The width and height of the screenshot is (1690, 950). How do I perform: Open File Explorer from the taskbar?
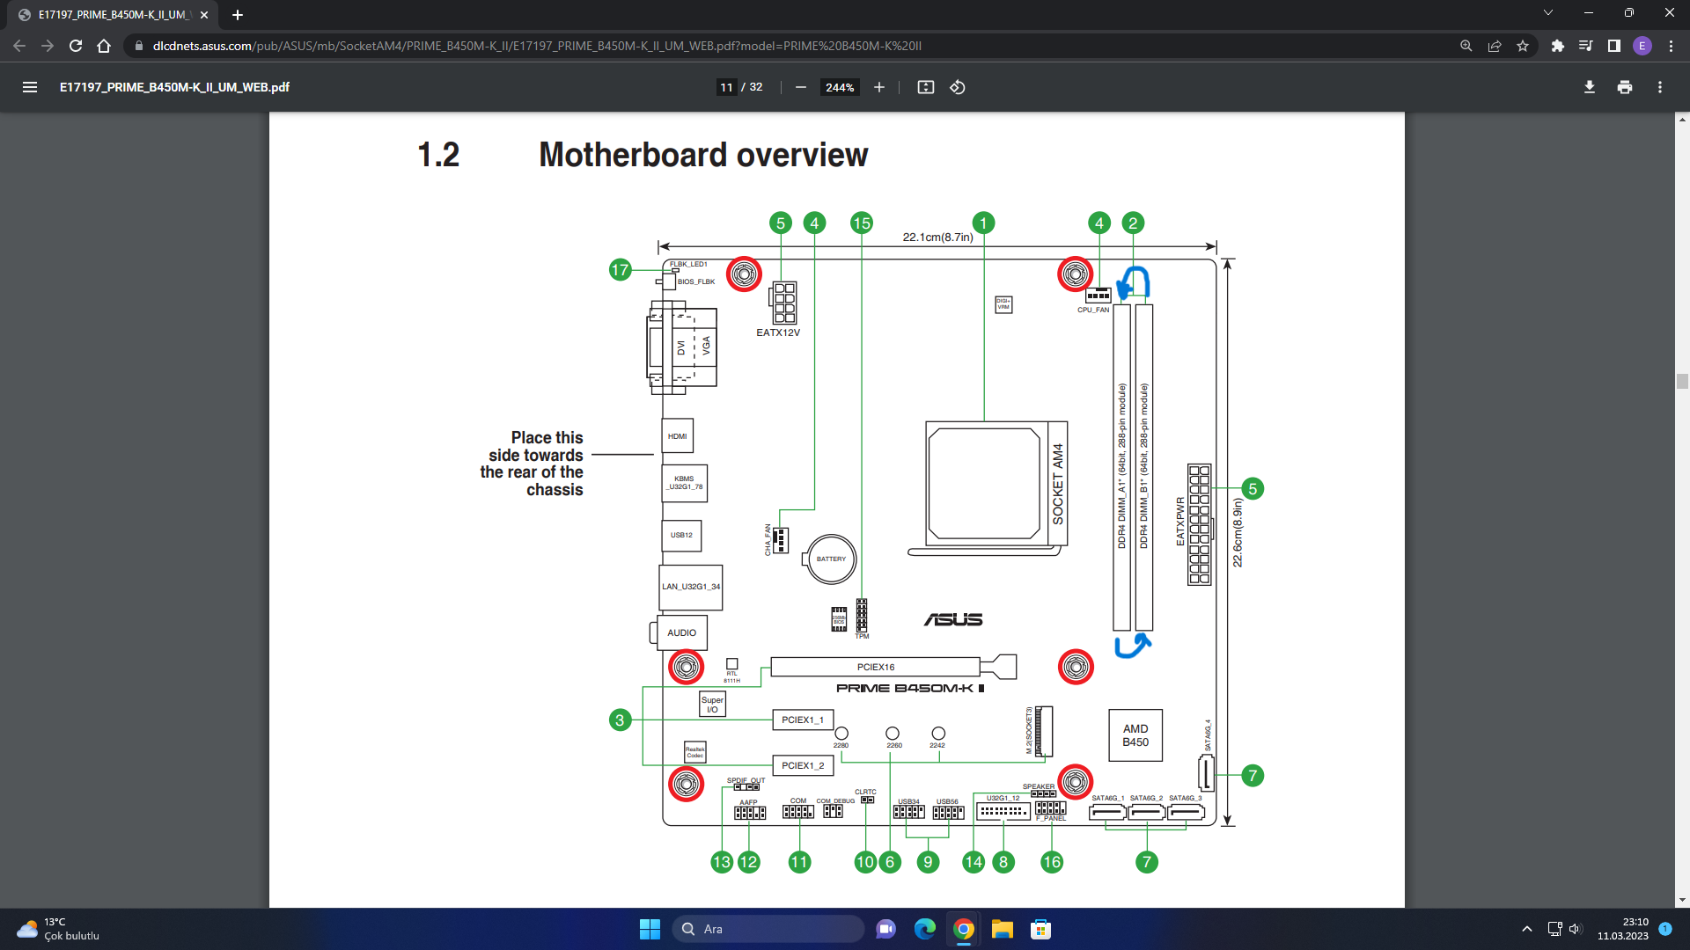click(x=1002, y=929)
